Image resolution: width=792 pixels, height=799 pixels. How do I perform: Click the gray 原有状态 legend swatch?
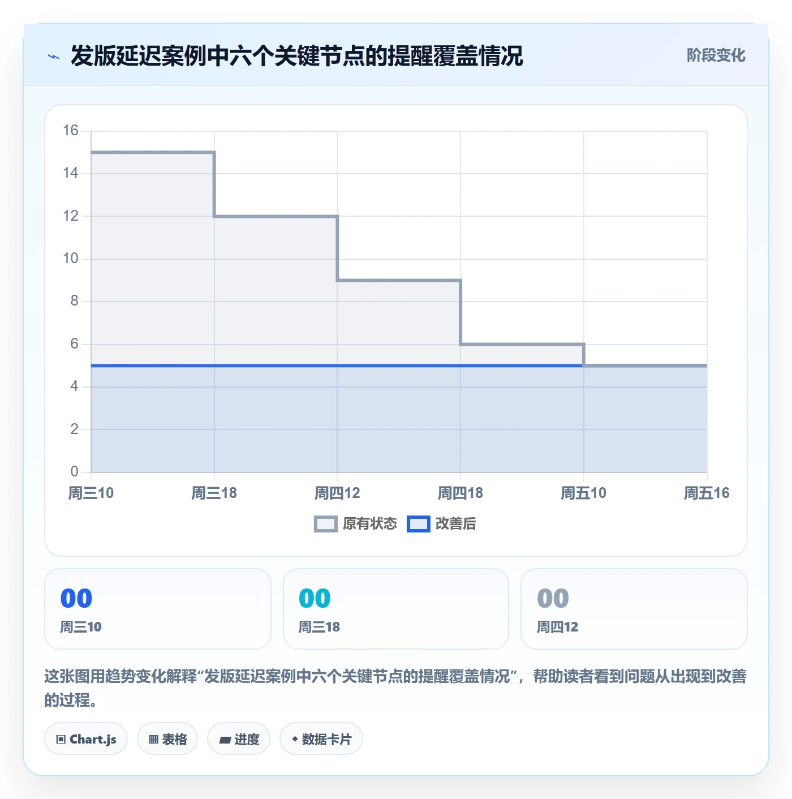point(326,524)
